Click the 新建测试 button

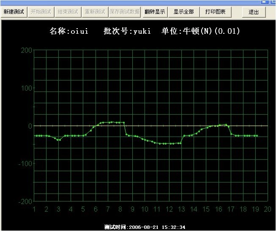[14, 12]
